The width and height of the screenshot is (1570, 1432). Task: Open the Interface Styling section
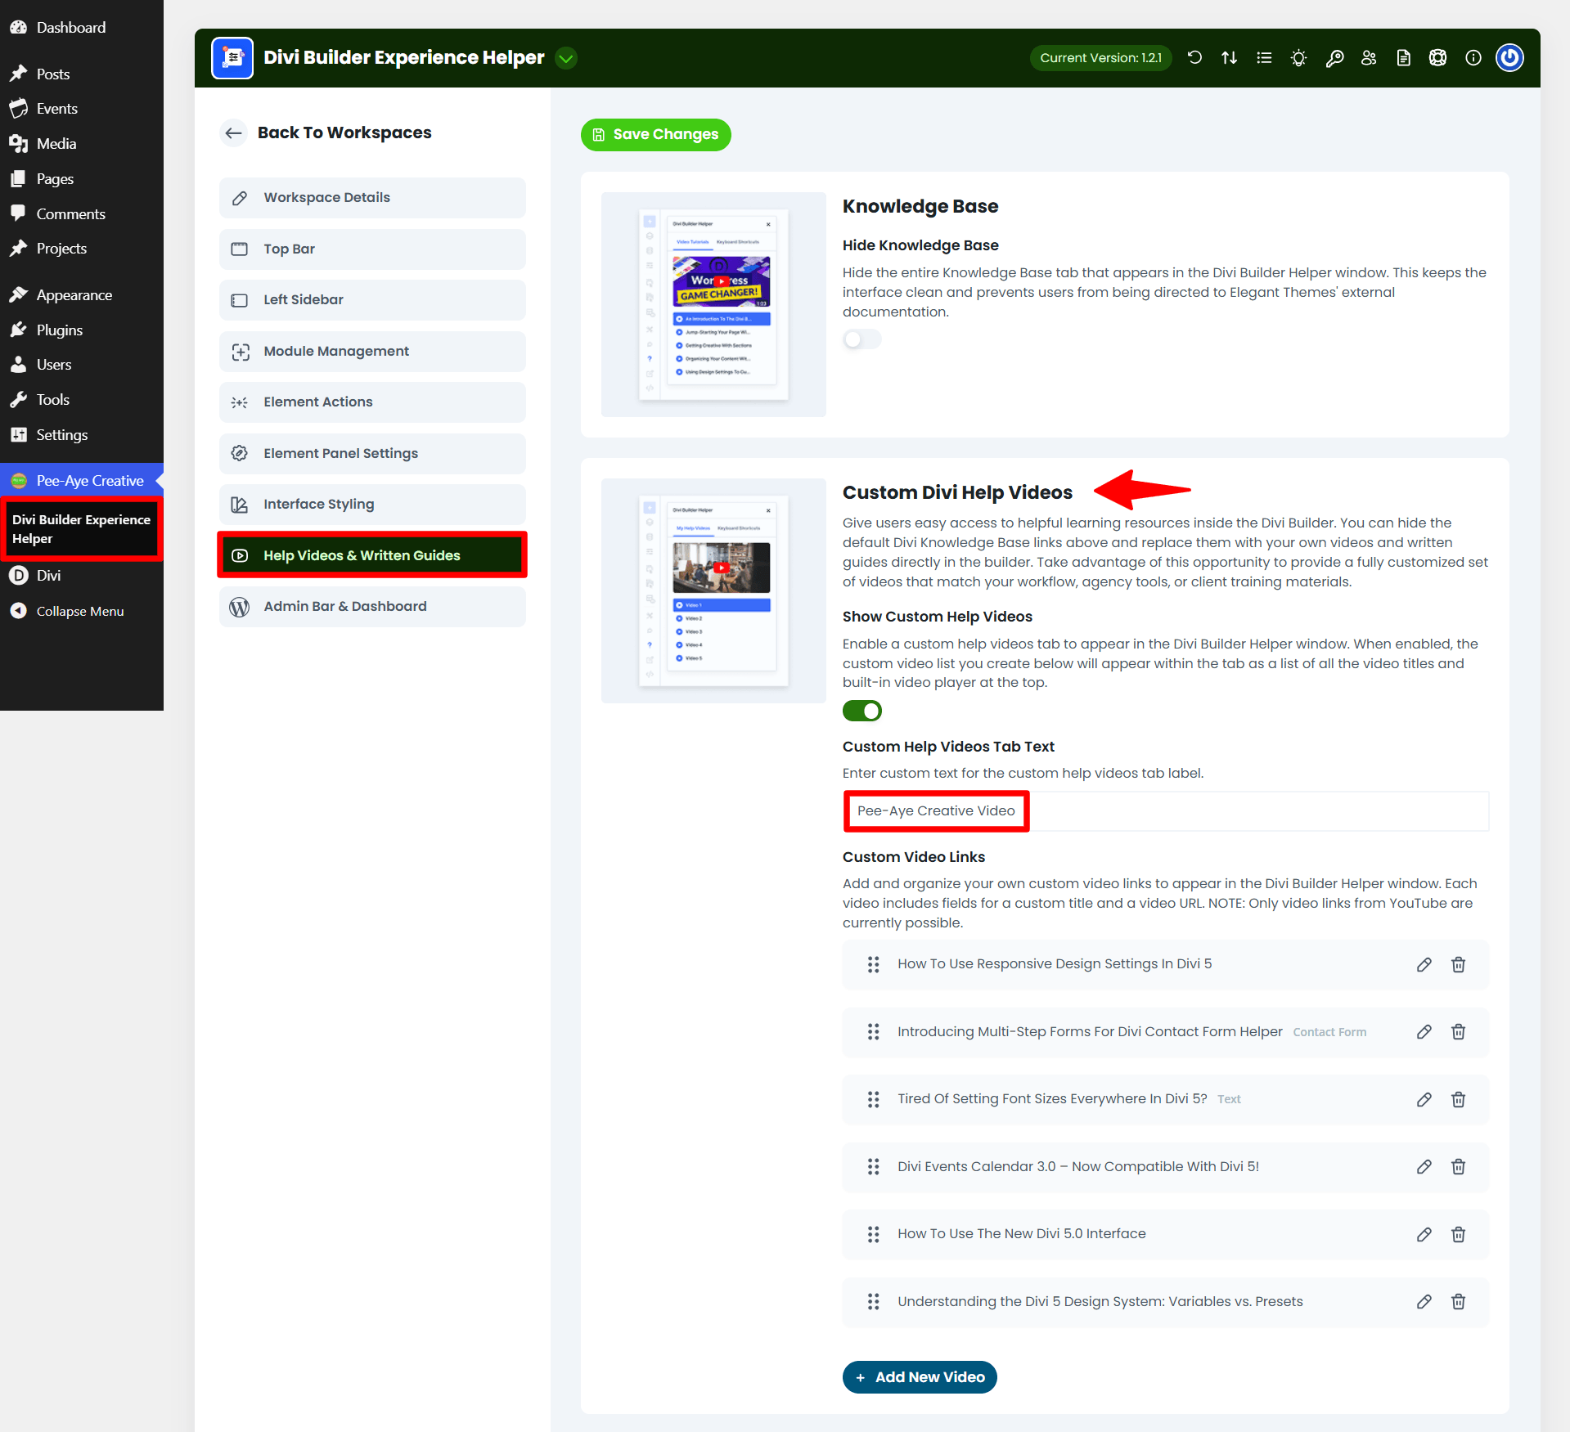tap(372, 504)
